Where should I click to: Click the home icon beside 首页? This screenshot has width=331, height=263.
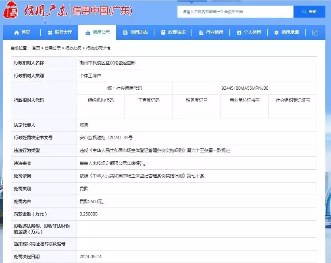click(x=16, y=33)
